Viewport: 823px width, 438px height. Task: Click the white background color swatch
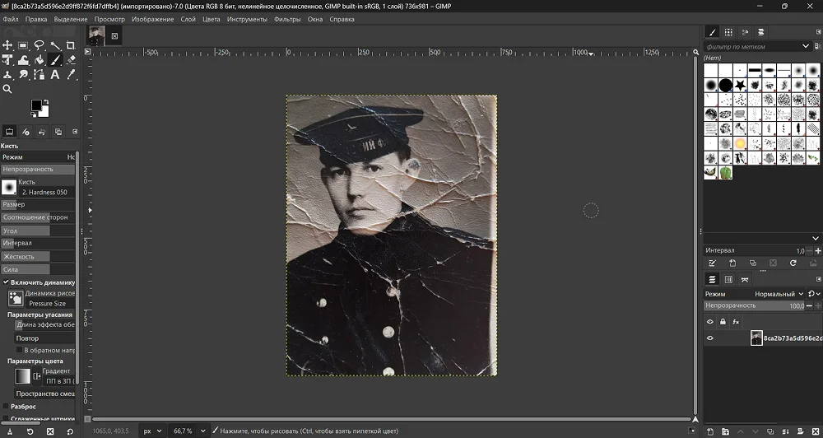click(x=44, y=113)
